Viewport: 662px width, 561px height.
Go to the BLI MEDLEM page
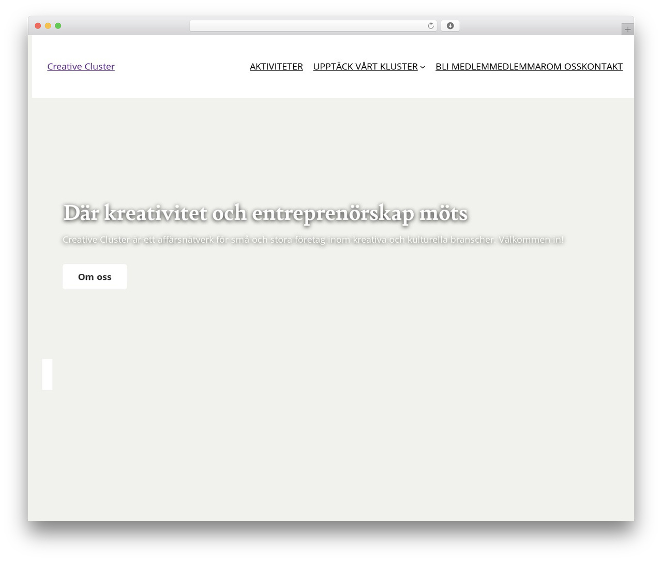point(461,66)
